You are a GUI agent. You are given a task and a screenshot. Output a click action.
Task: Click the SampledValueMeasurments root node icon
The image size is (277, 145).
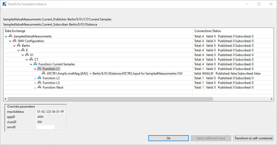(10, 36)
